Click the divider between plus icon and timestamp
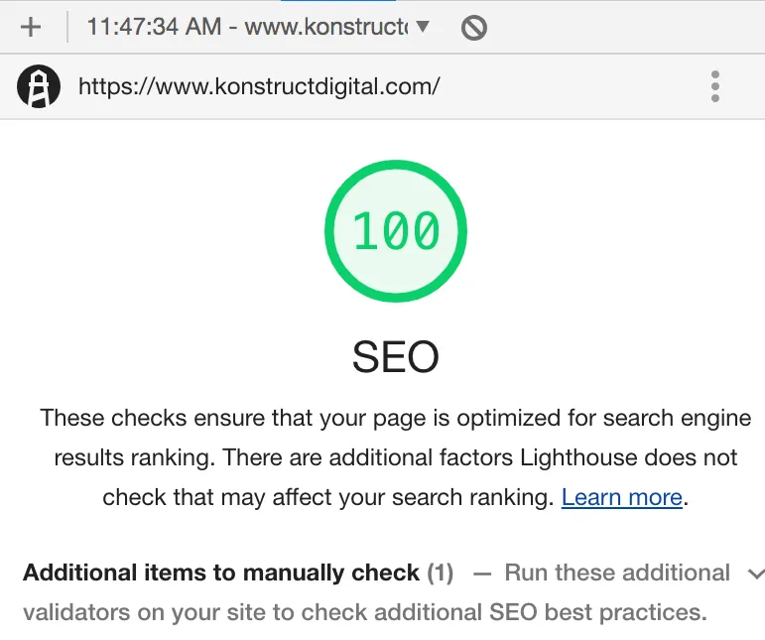Screen dimensions: 765x640 point(66,27)
